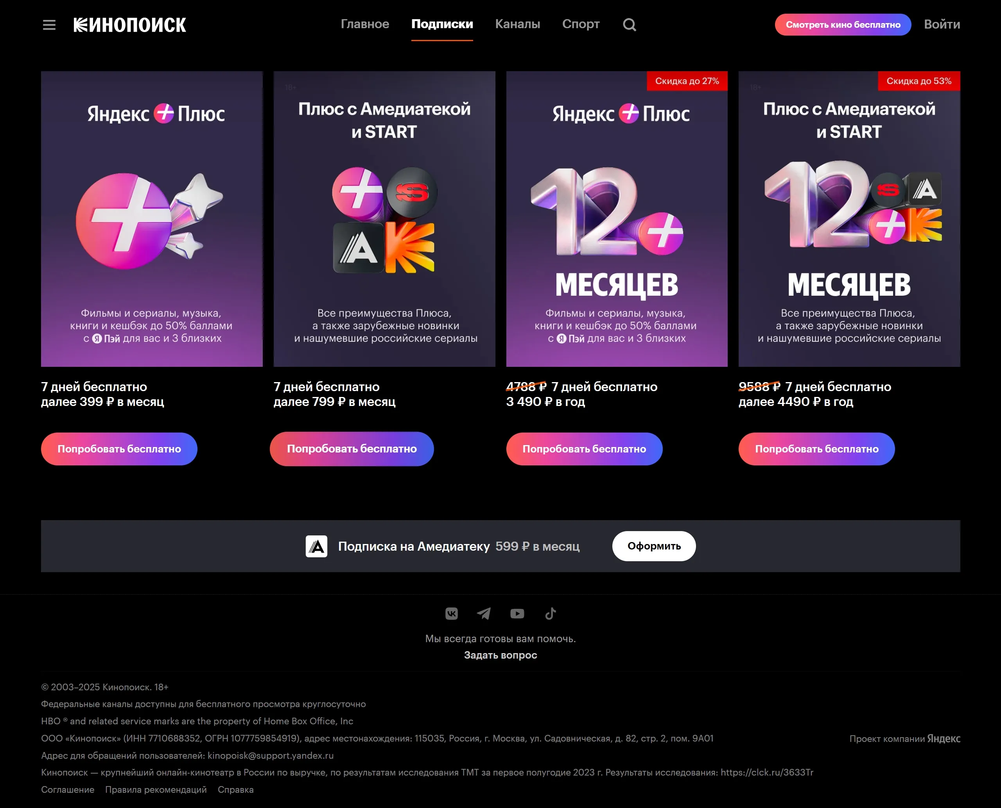Click the Амедиатека logo icon in banner
This screenshot has width=1001, height=808.
[316, 546]
